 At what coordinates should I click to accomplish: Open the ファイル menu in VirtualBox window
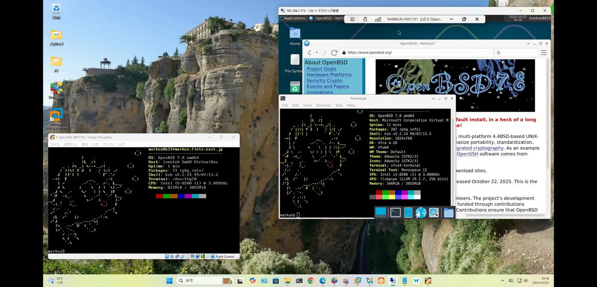click(54, 144)
